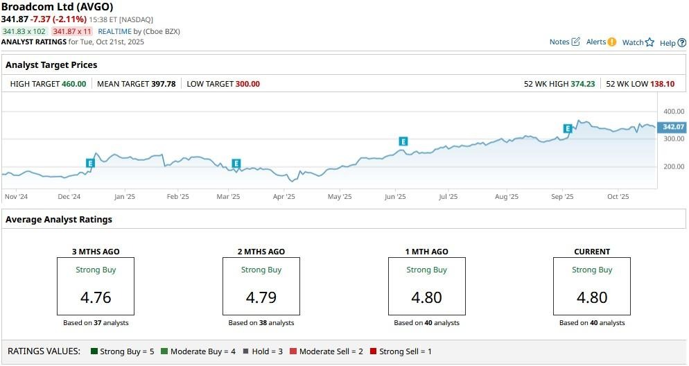Click the 2 MTHS AGO 4.79 rating box
Screen dimensions: 689x366
(261, 286)
